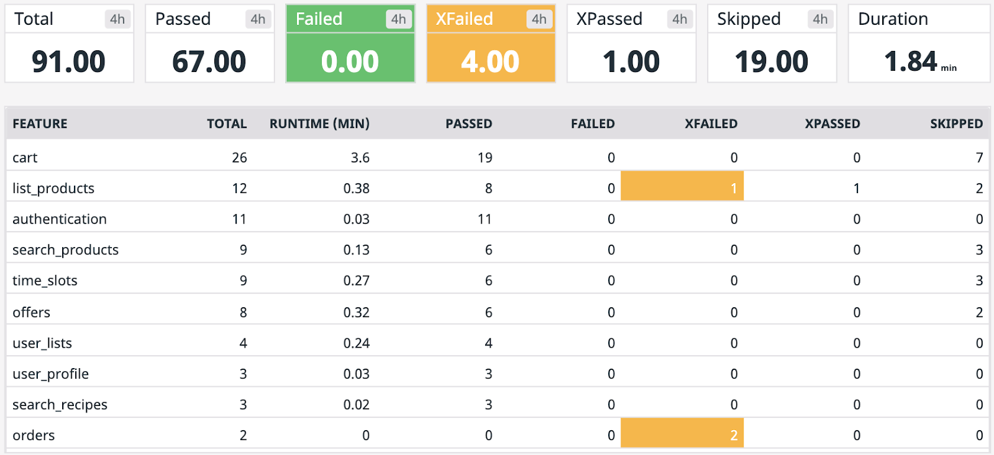Viewport: 994px width, 455px height.
Task: Select the authentication feature name
Action: (60, 219)
